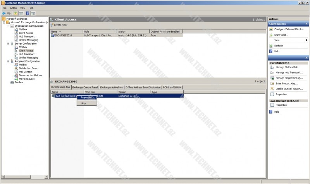The height and width of the screenshot is (184, 310).
Task: Click Properties under owa (Default Web Site)
Action: tap(281, 105)
